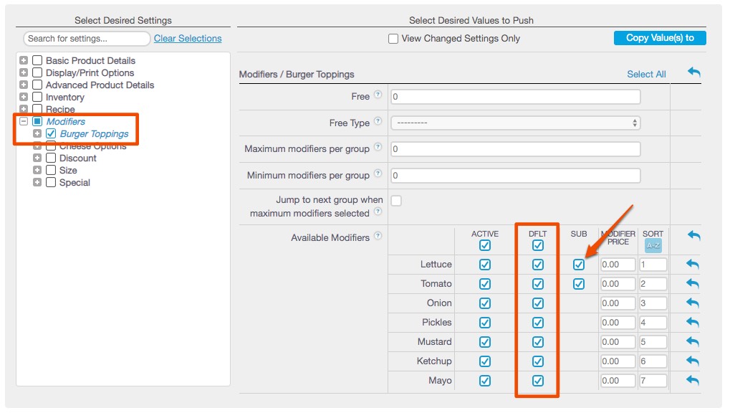
Task: Open help for Free Type
Action: point(378,121)
